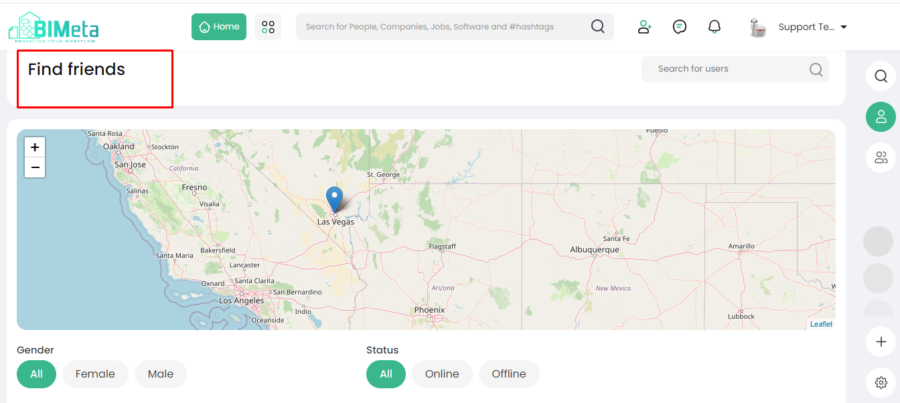Image resolution: width=900 pixels, height=403 pixels.
Task: Click the magnifier icon in top search bar
Action: pos(598,26)
